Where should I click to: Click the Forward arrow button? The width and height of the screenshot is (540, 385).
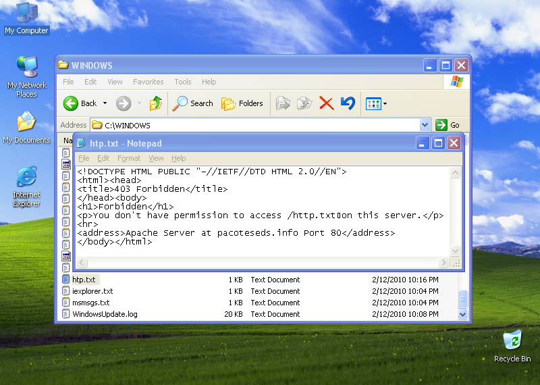coord(124,103)
